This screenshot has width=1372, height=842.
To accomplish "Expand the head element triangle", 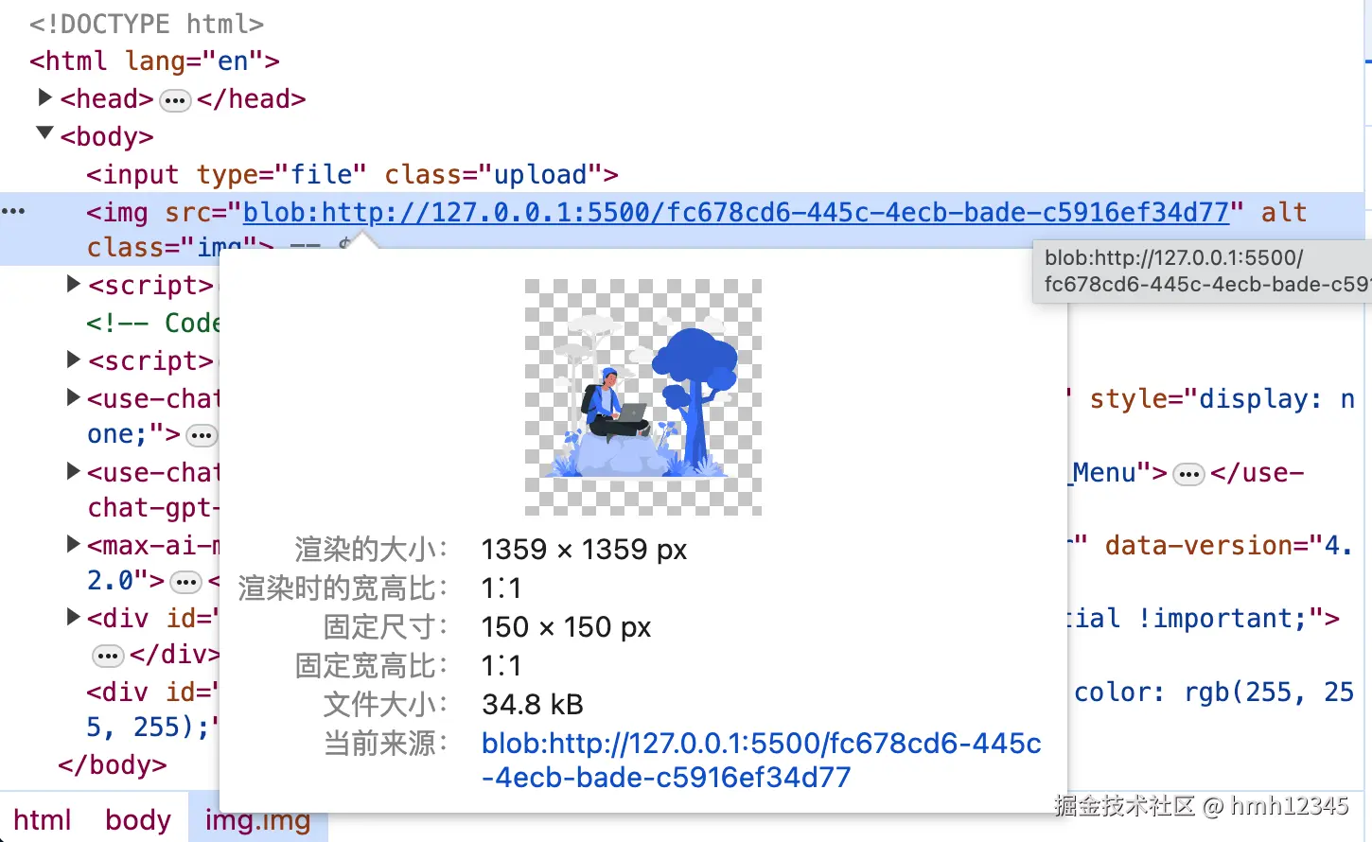I will (x=44, y=97).
